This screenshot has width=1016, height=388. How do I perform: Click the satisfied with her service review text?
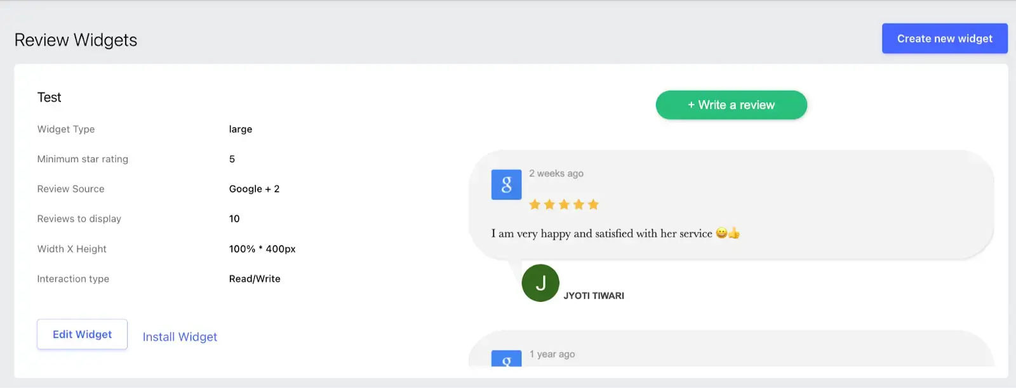click(x=653, y=233)
